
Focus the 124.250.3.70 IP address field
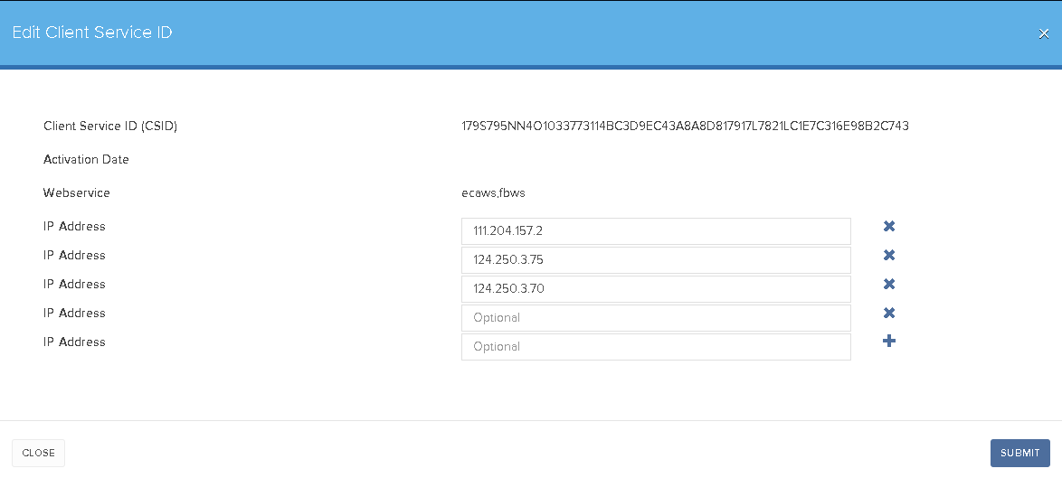point(656,288)
